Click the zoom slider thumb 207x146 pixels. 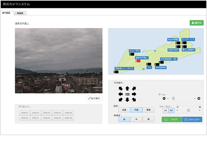pos(174,98)
